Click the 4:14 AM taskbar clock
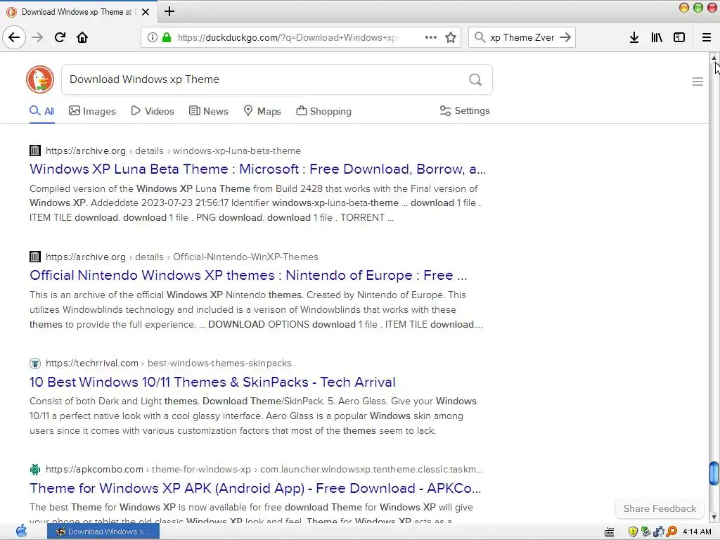The width and height of the screenshot is (720, 540). pyautogui.click(x=697, y=532)
